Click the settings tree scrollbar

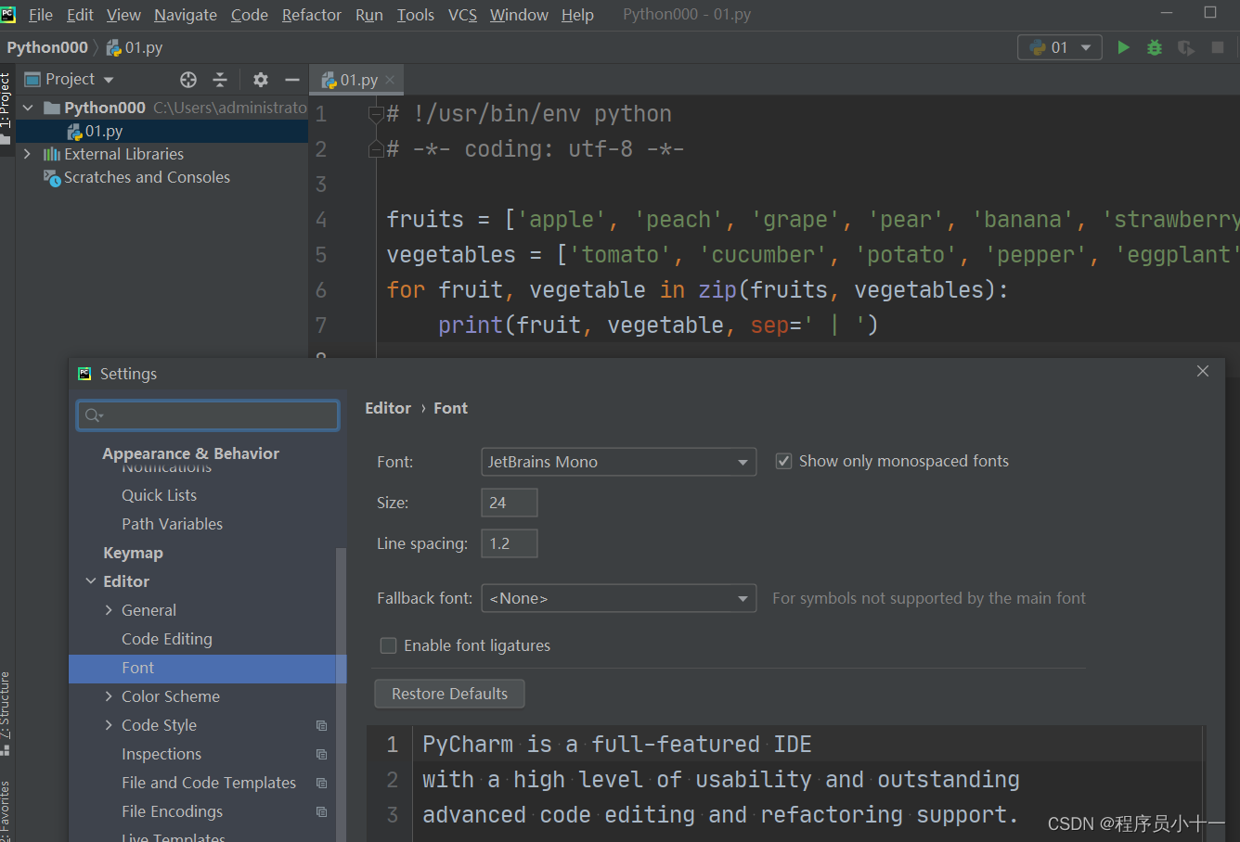[x=341, y=695]
